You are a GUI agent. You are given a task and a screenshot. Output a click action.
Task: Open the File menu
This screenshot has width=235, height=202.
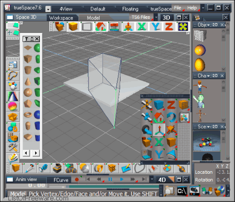178,8
